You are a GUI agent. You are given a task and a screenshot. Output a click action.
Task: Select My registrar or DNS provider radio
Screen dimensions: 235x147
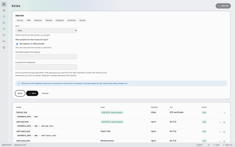pos(17,44)
